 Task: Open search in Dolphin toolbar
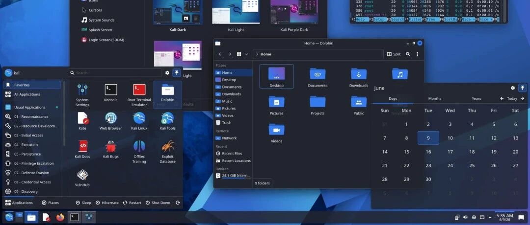pos(408,54)
